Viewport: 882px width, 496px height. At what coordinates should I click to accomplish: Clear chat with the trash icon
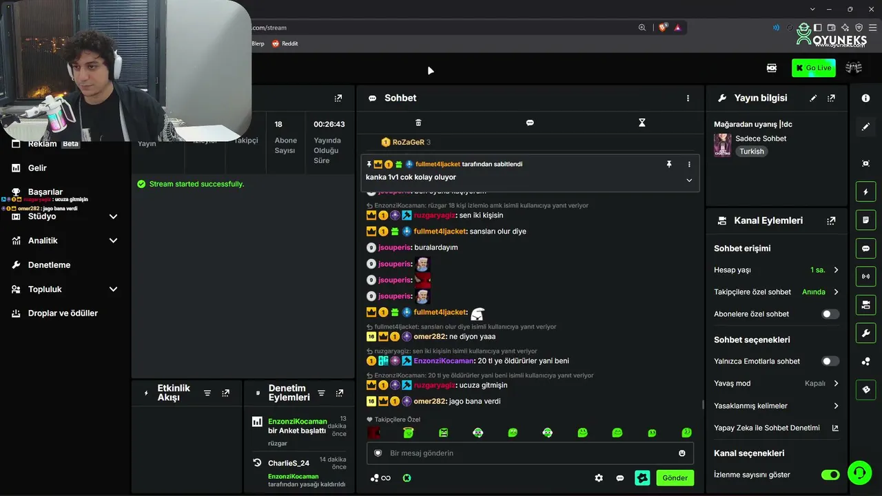click(x=418, y=123)
